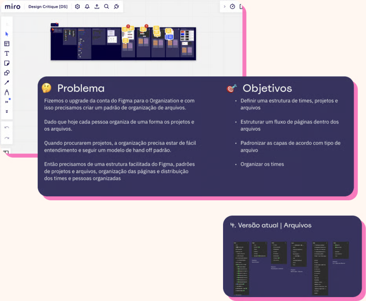366x301 pixels.
Task: Collapse the toolbar with the down chevrons
Action: point(7,111)
